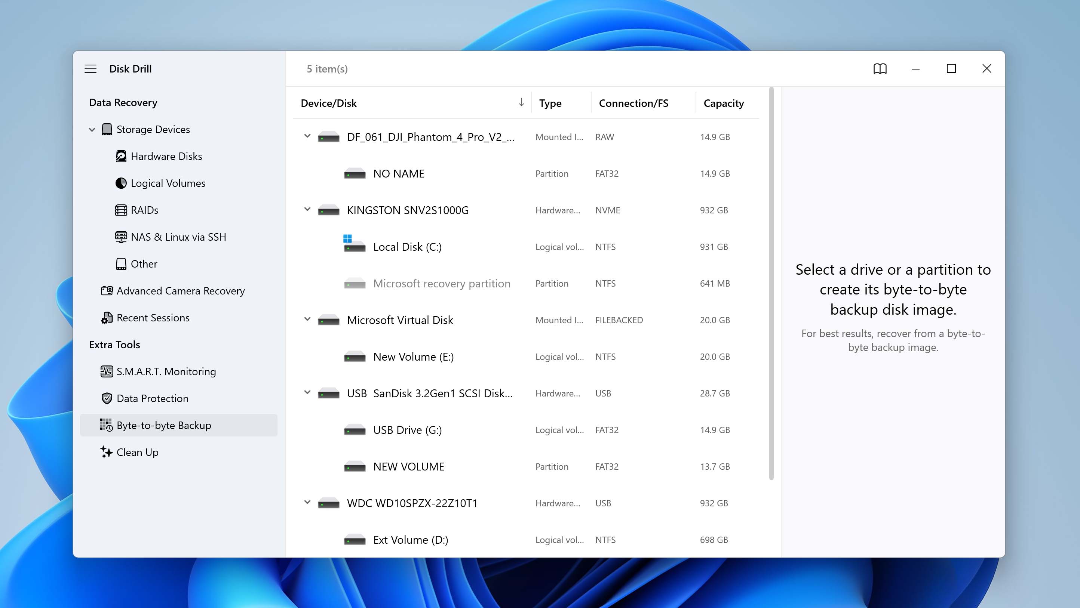
Task: Select the USB Drive (G:) row
Action: pyautogui.click(x=526, y=430)
